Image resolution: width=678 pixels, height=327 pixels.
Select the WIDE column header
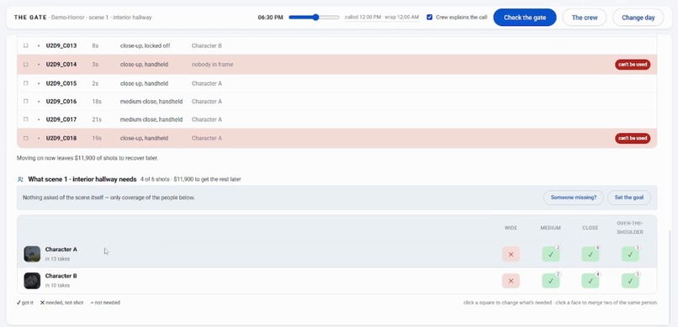click(x=511, y=228)
